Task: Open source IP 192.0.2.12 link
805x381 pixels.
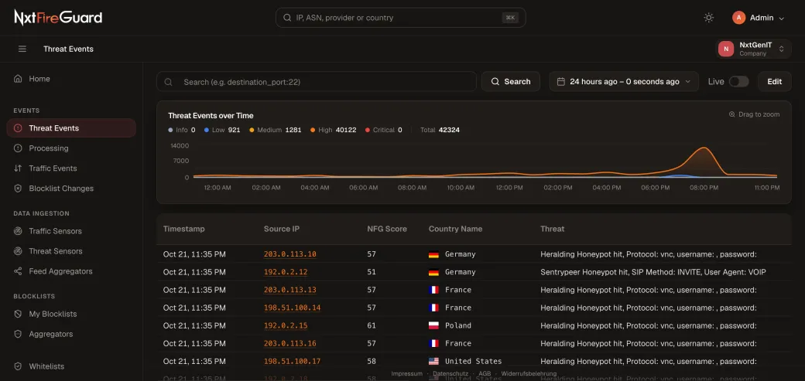Action: pyautogui.click(x=286, y=272)
